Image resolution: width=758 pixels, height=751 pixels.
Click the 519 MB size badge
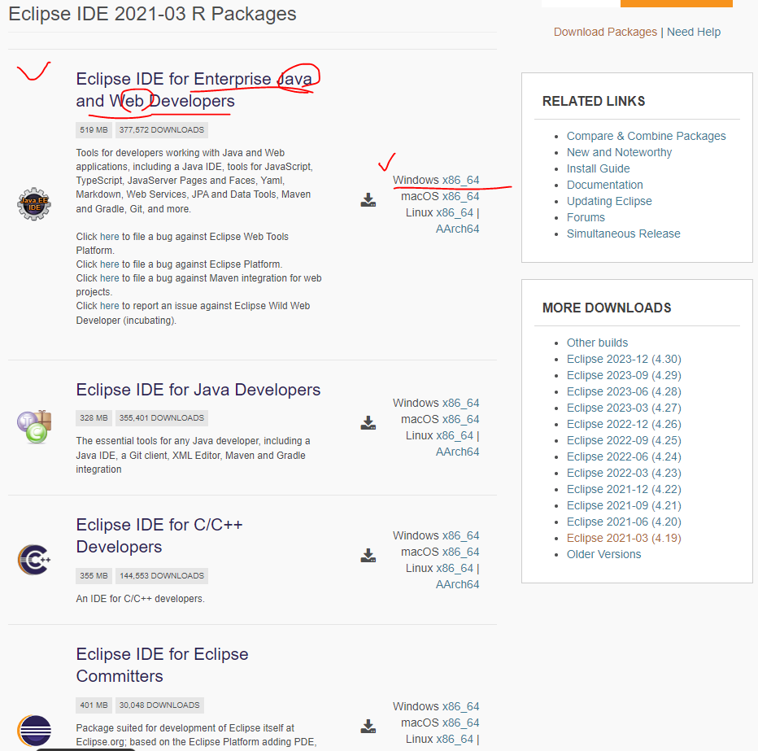tap(94, 130)
